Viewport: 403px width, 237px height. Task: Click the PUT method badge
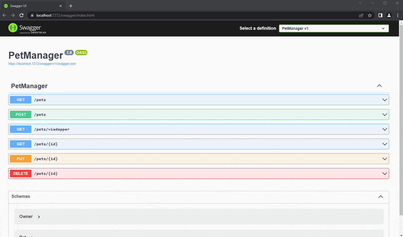(x=21, y=159)
